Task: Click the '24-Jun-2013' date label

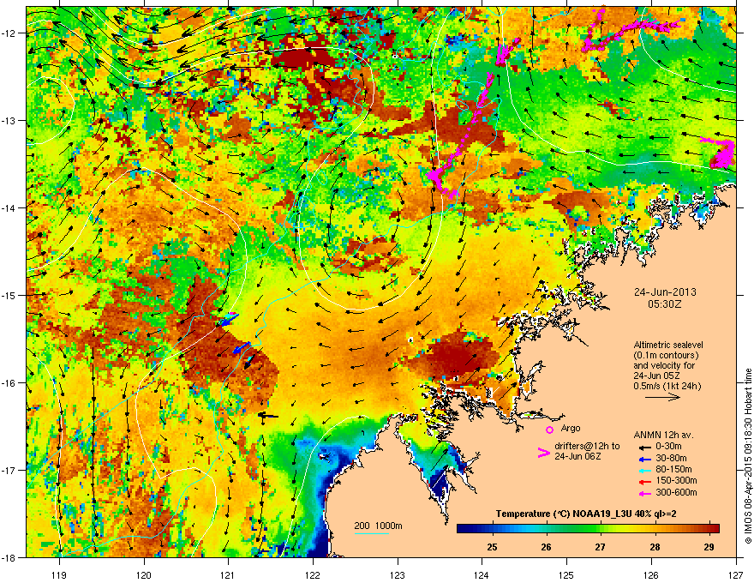Action: tap(665, 292)
